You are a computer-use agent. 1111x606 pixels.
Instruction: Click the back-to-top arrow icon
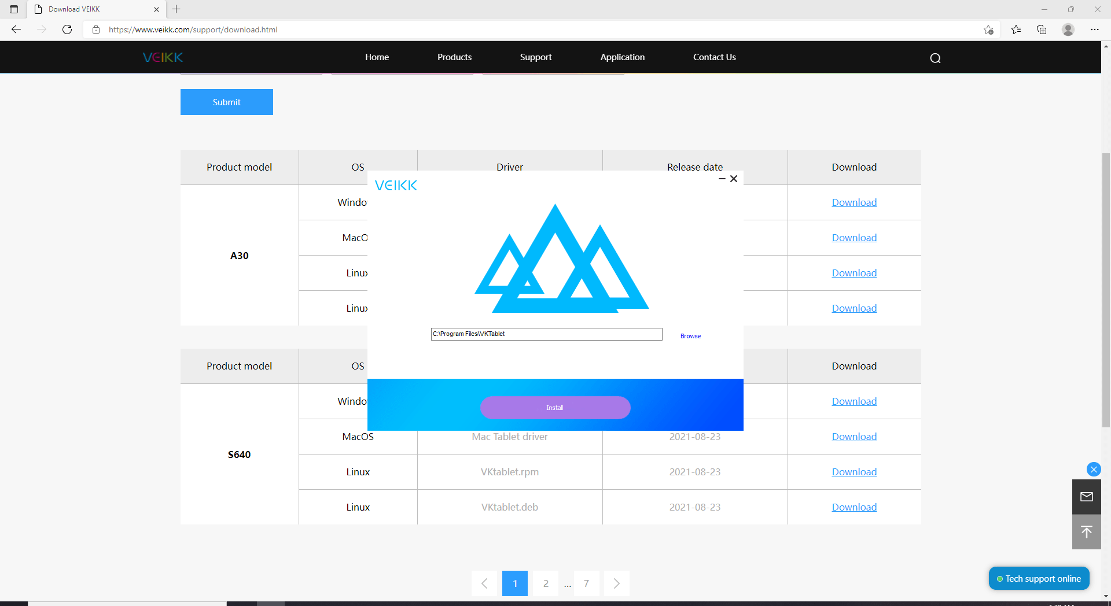[x=1087, y=532]
